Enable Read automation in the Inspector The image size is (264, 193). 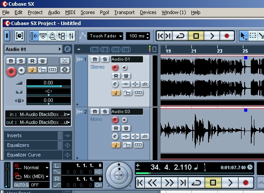click(x=32, y=61)
